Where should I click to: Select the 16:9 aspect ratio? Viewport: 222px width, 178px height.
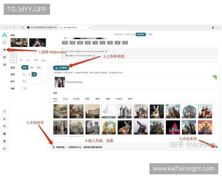tap(36, 58)
